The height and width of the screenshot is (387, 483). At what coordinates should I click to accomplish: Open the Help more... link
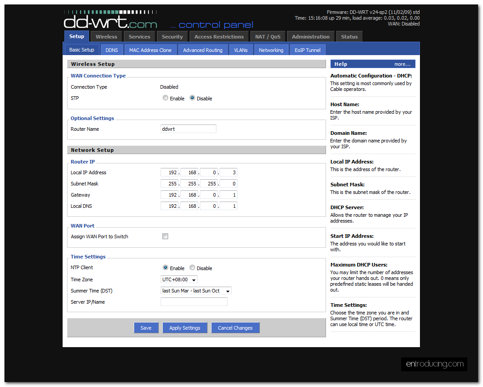[x=402, y=64]
